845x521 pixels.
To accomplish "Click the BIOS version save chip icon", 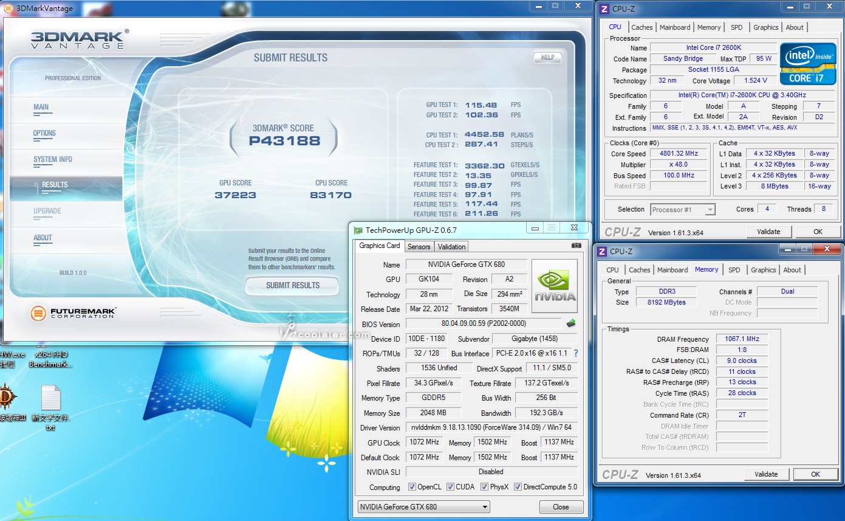I will (x=571, y=323).
